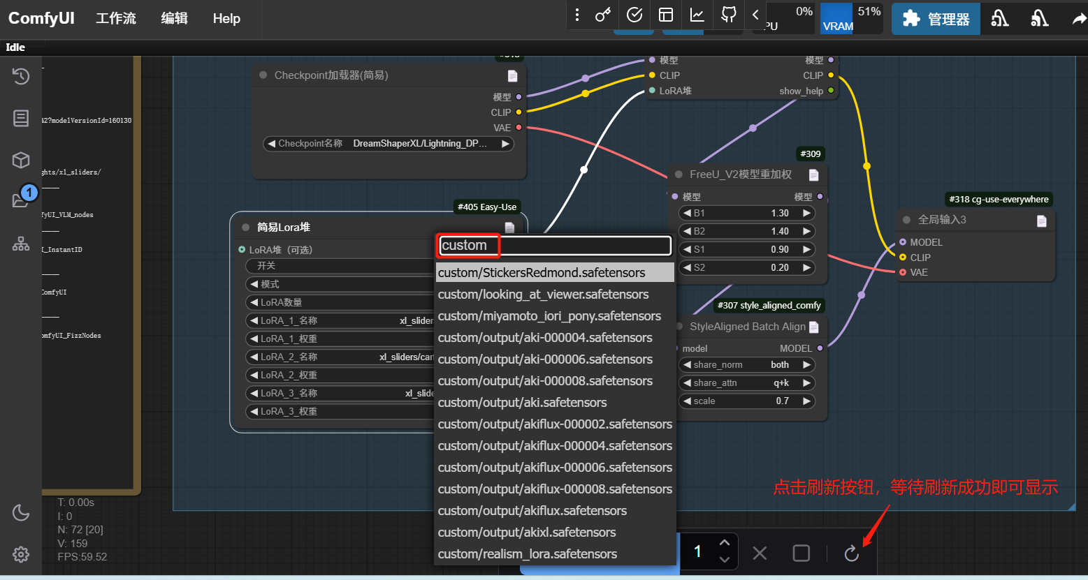The height and width of the screenshot is (580, 1088).
Task: Open the model library cube icon
Action: click(21, 160)
